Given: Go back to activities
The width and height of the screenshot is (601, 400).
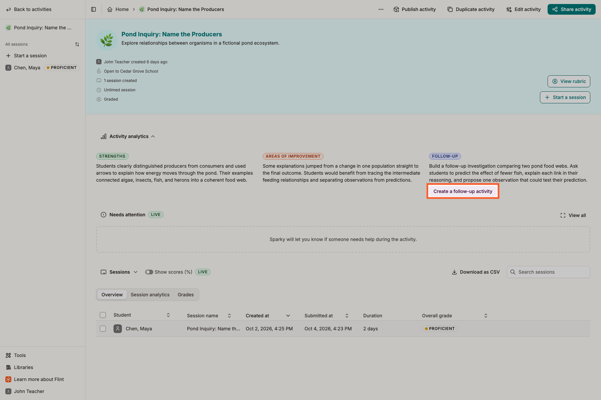Looking at the screenshot, I should tap(29, 9).
